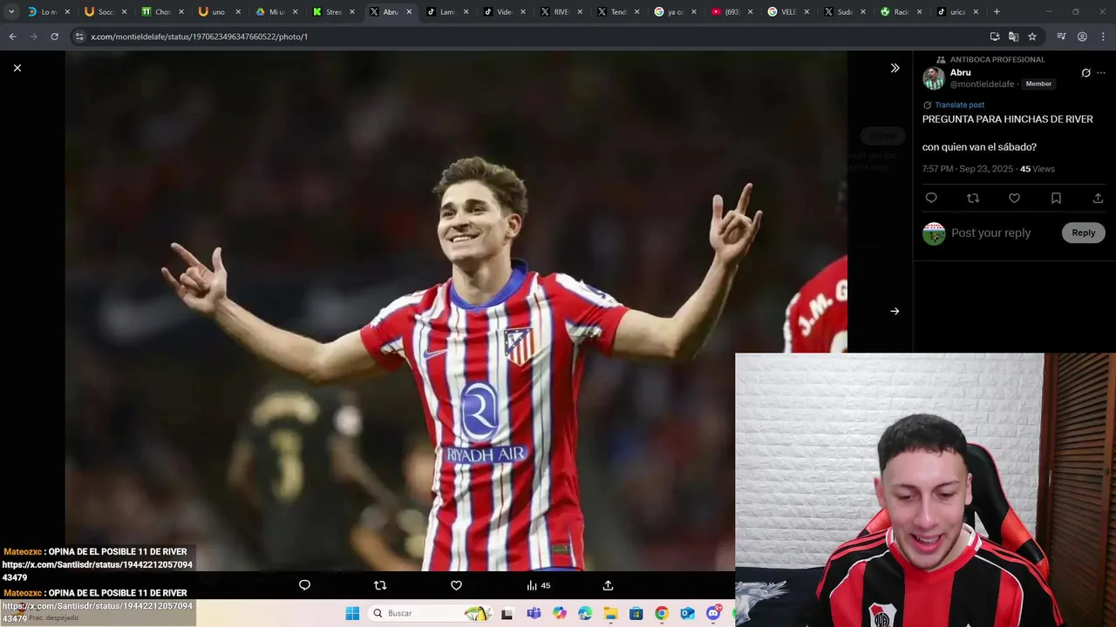Go to next photo arrow
The image size is (1116, 627).
point(895,311)
